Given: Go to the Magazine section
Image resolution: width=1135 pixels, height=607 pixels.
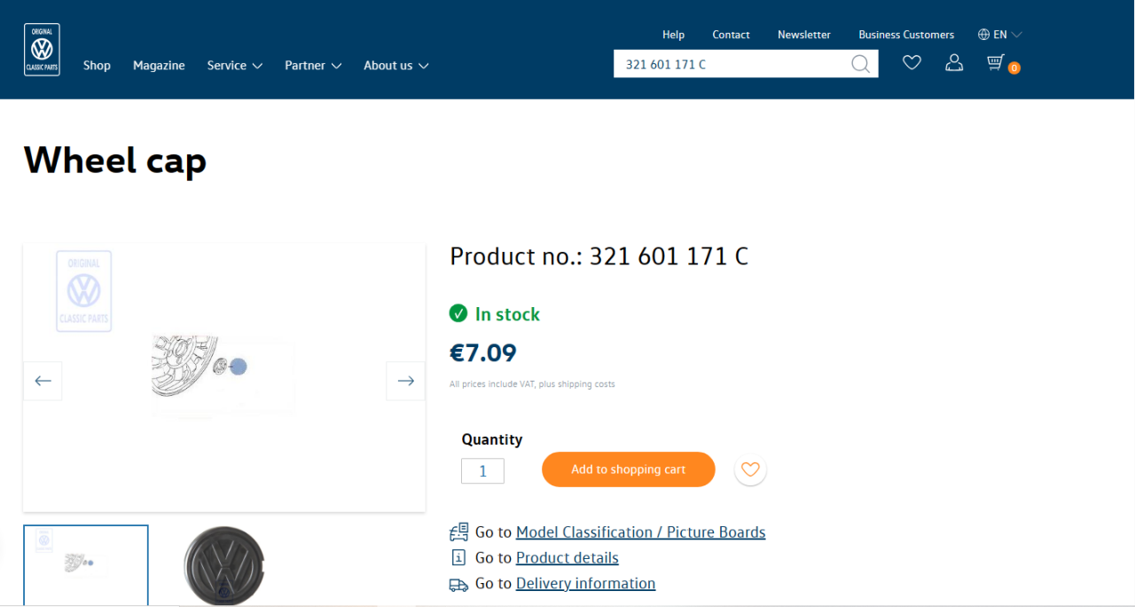Looking at the screenshot, I should click(x=159, y=66).
